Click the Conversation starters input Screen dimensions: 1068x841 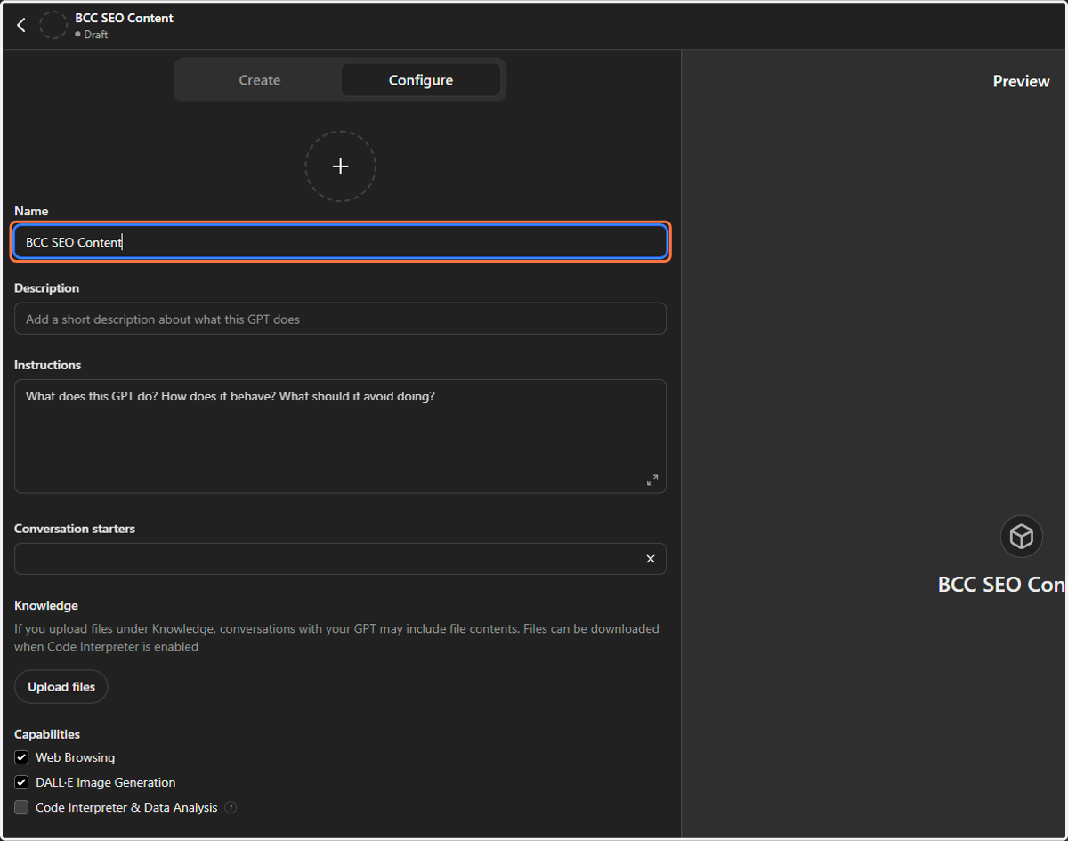[325, 559]
